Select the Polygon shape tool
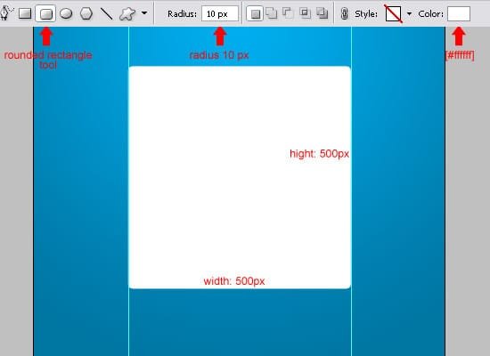The width and height of the screenshot is (490, 356). 86,13
